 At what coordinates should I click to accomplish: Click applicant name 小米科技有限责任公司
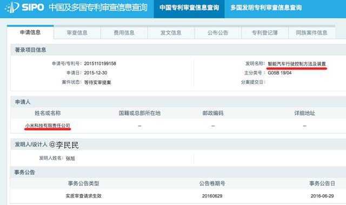click(48, 126)
